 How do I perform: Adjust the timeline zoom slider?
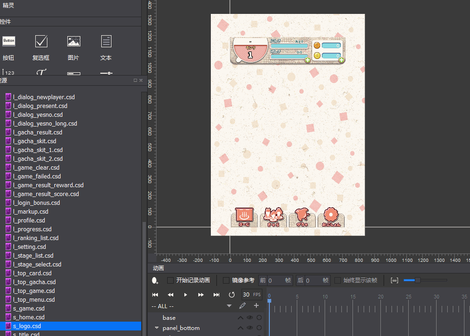418,280
